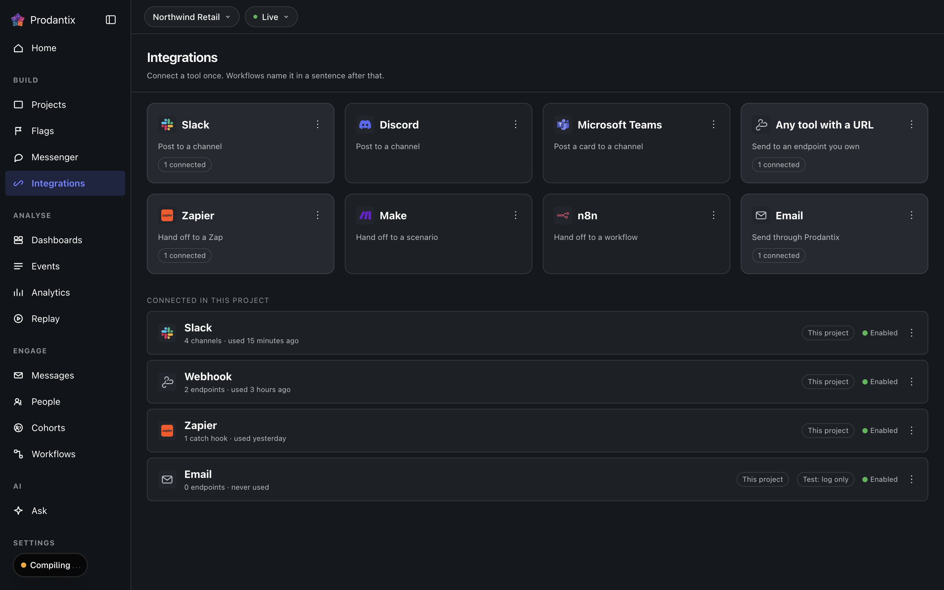This screenshot has width=944, height=590.
Task: Click the Zapier logo in the Zapier card
Action: 167,215
